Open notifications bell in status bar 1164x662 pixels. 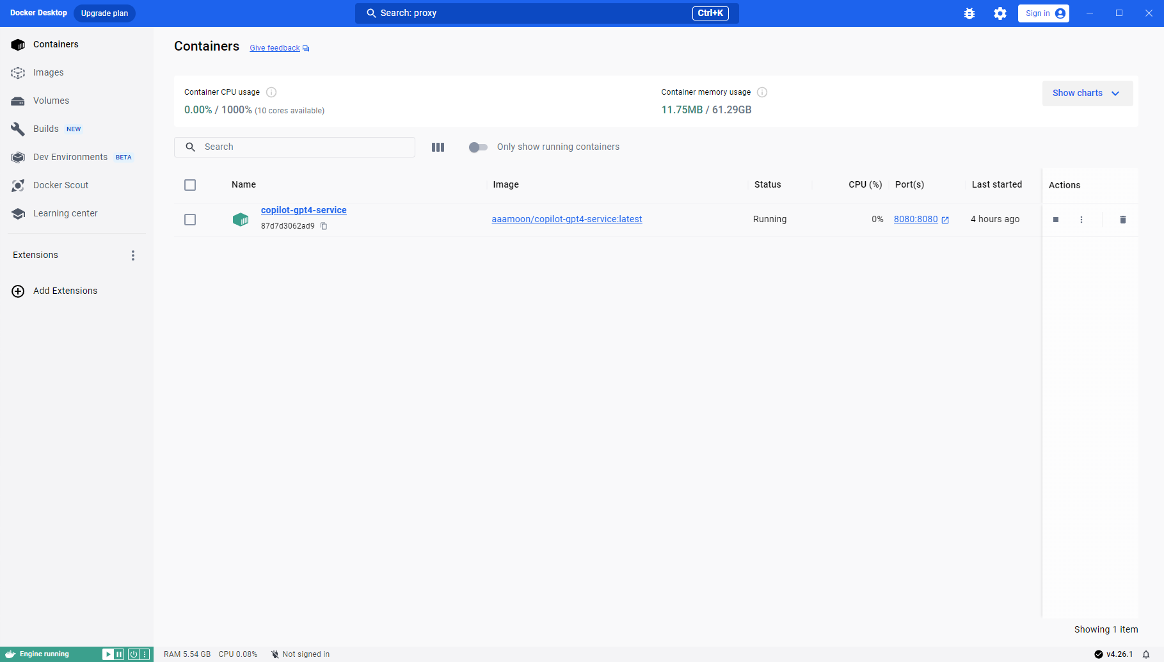tap(1146, 654)
